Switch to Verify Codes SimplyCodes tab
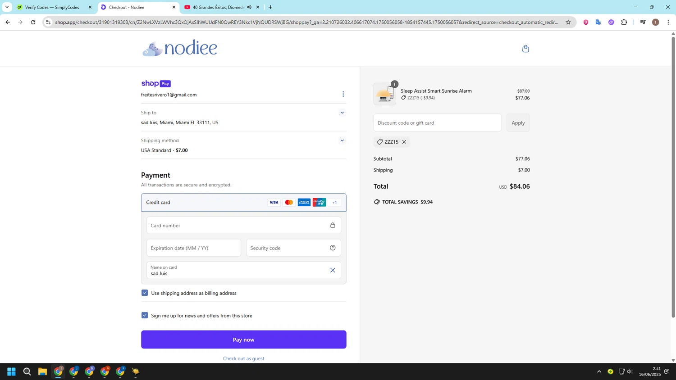Viewport: 676px width, 380px height. tap(54, 7)
